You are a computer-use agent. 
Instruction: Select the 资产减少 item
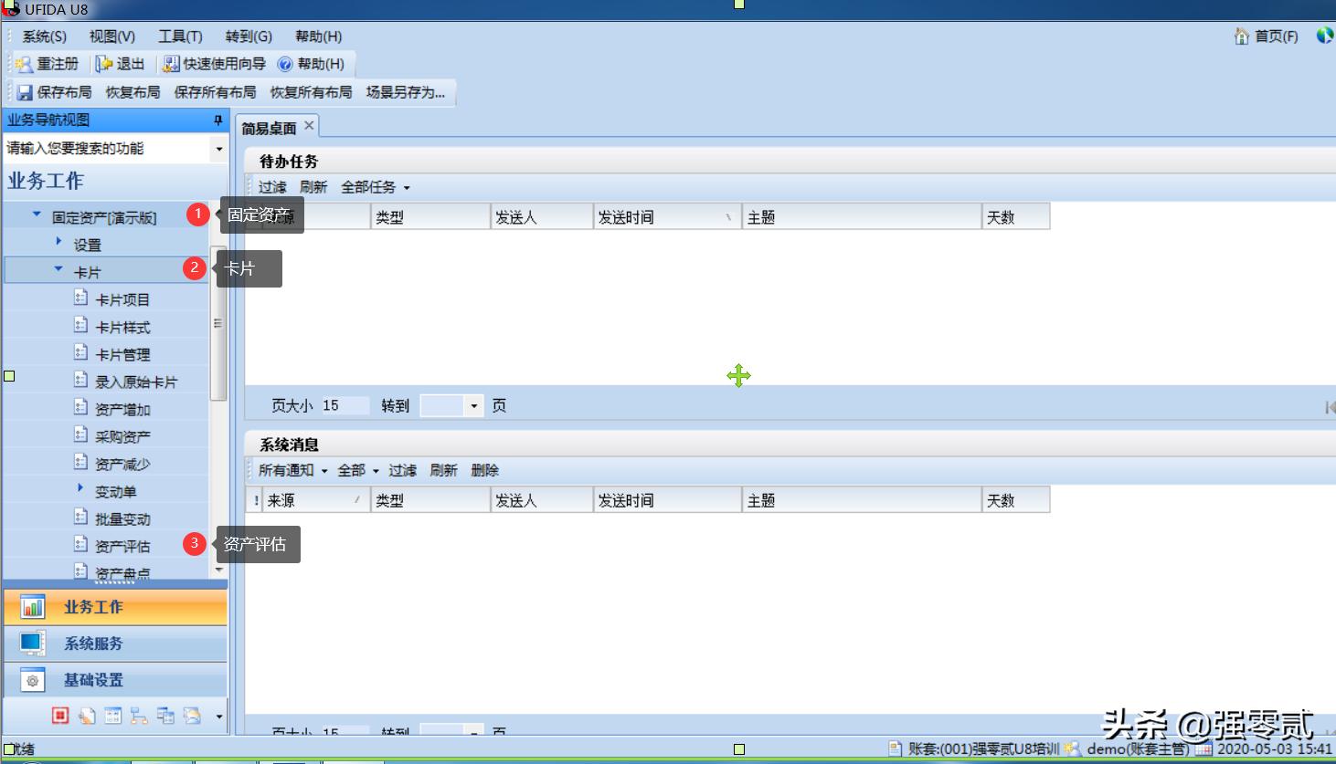(x=121, y=463)
